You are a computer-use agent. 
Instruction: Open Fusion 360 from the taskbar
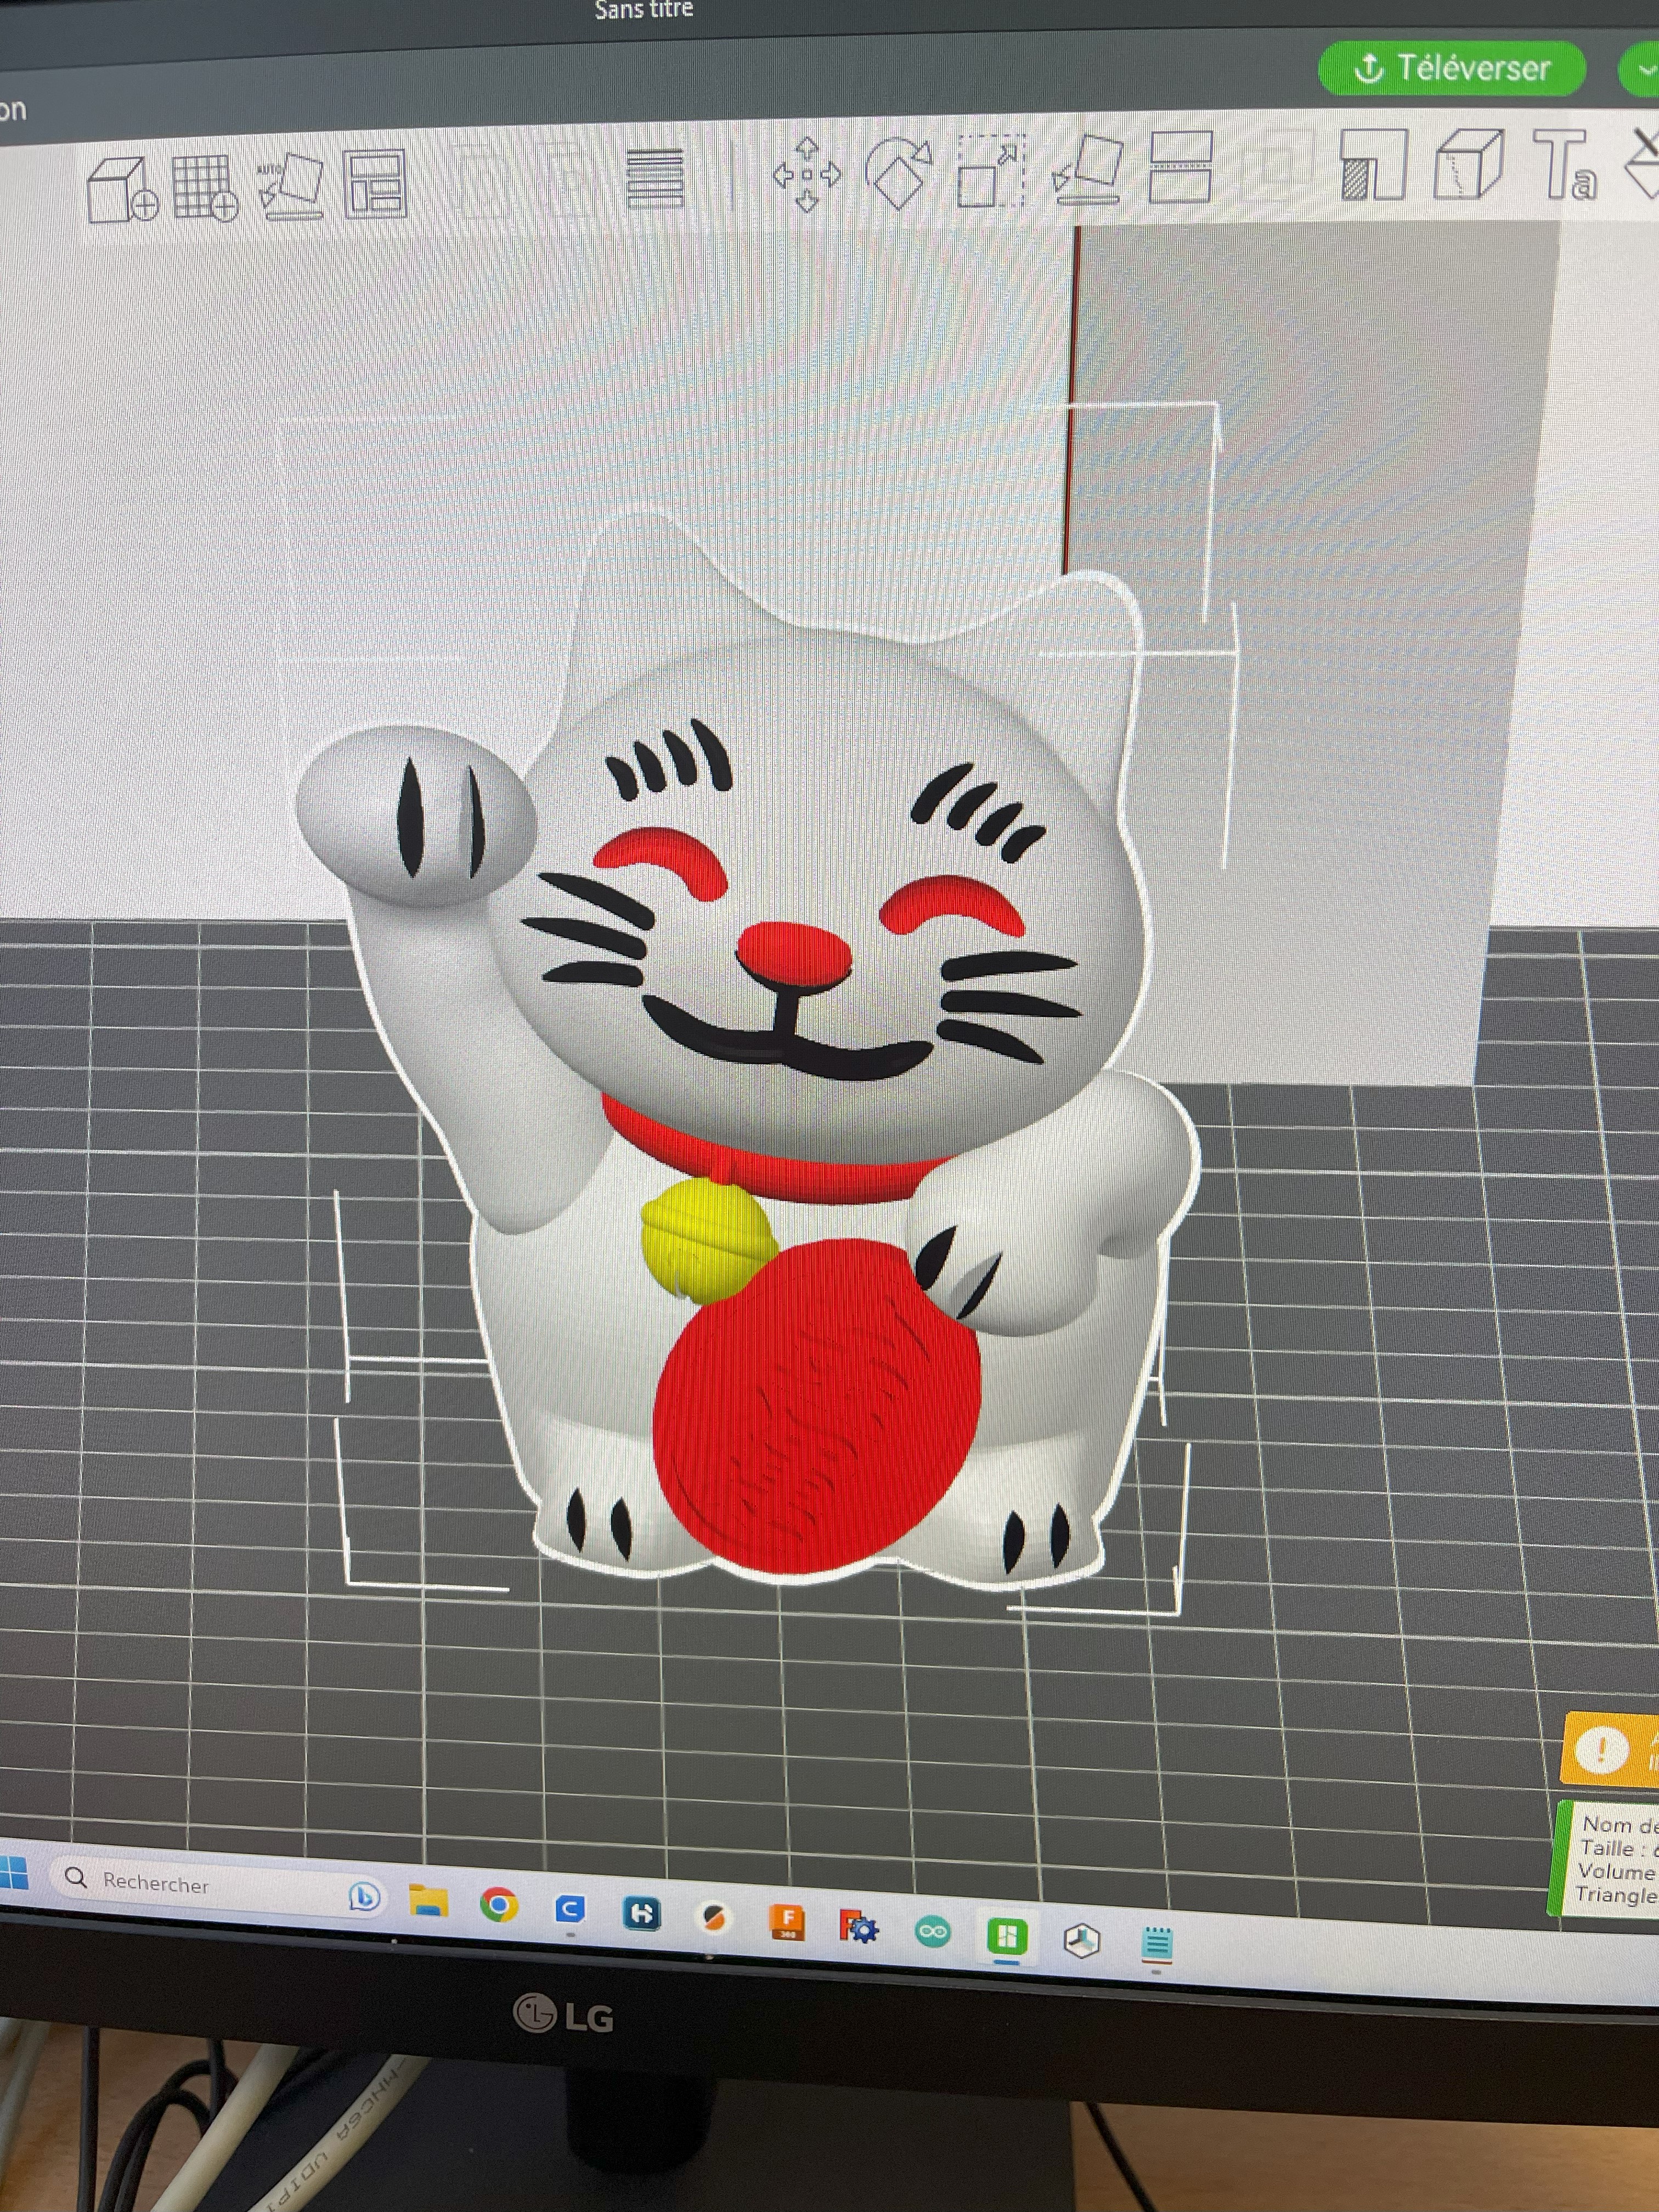click(786, 1921)
